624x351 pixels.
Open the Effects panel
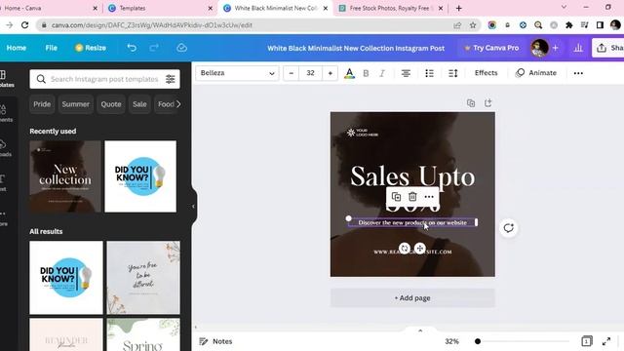[x=486, y=73]
